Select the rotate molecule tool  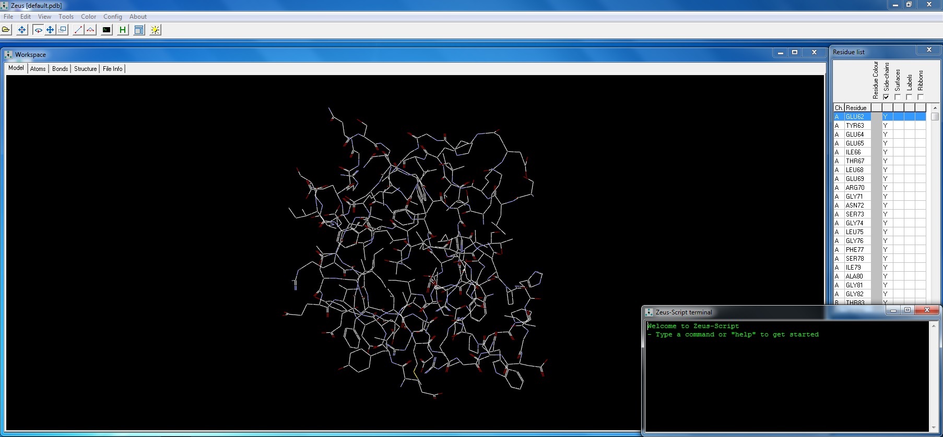(38, 30)
